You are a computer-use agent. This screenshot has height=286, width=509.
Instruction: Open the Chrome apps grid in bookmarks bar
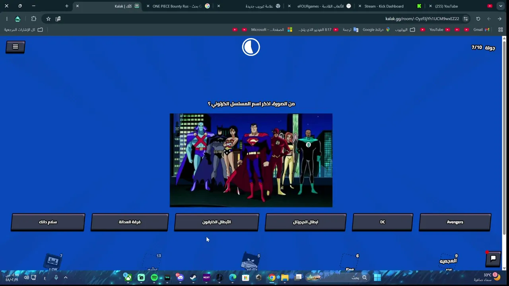[x=500, y=29]
